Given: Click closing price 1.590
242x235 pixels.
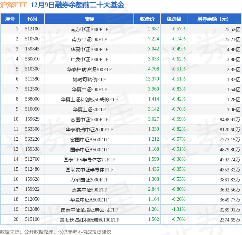Looking at the screenshot, I should [x=153, y=159].
